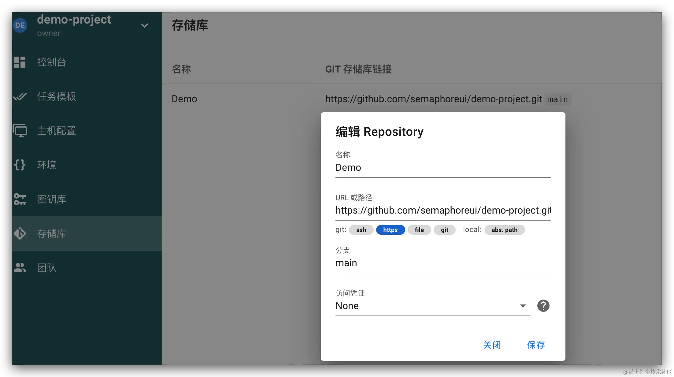Click the 保存 save button
This screenshot has height=377, width=674.
(536, 345)
